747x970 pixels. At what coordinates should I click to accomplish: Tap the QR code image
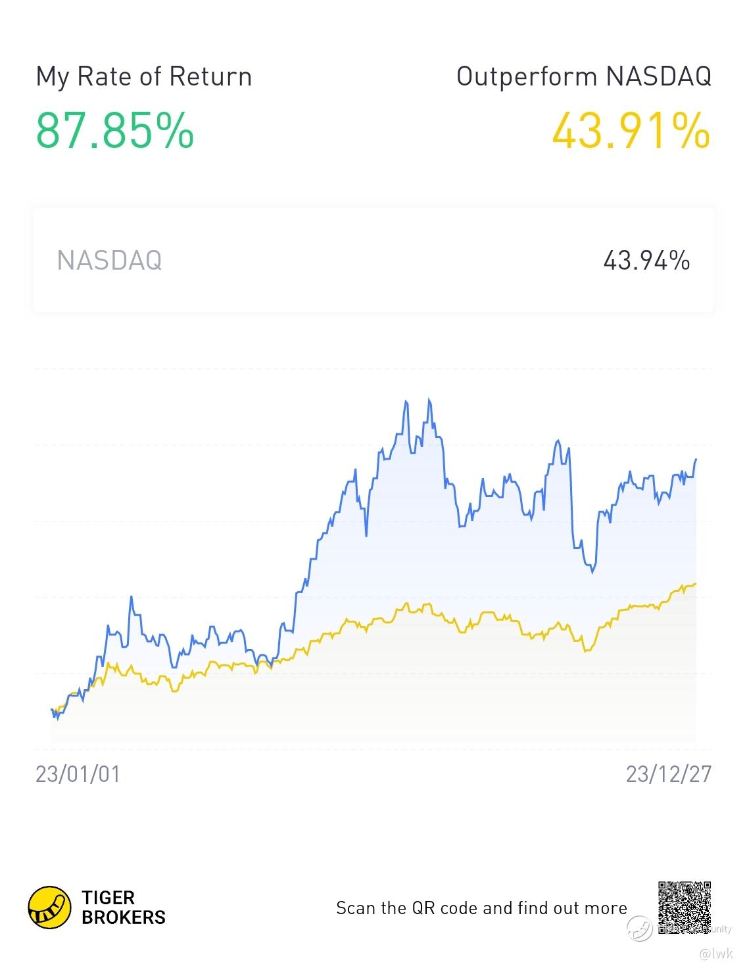click(685, 908)
